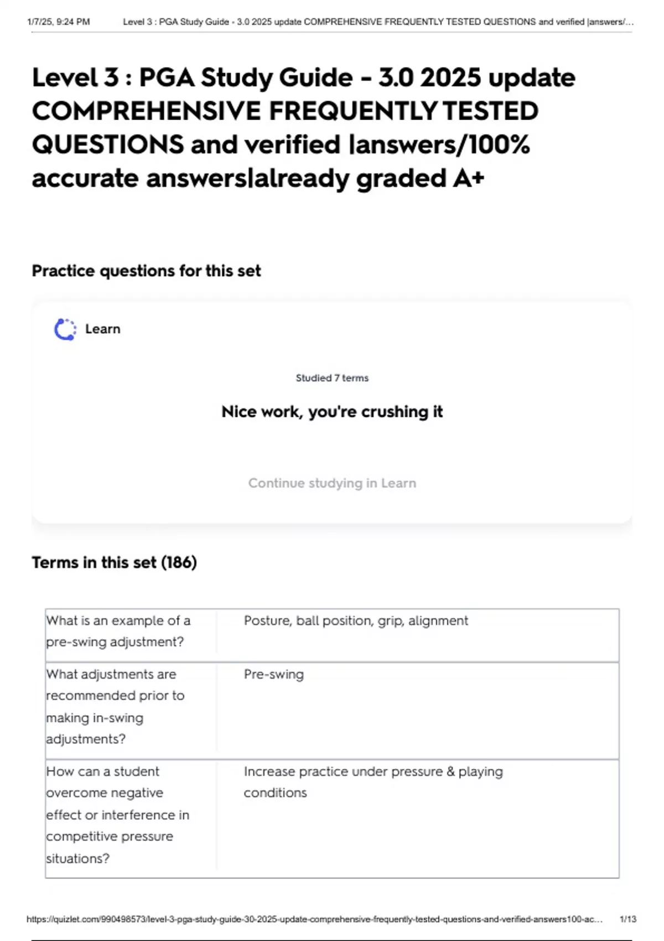Click the 'already graded A+' title line
664x941 pixels.
(258, 178)
